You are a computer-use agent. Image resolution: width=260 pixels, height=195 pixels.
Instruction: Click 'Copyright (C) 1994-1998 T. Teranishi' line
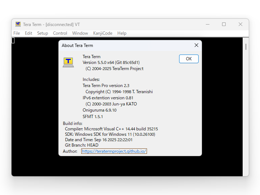point(119,92)
